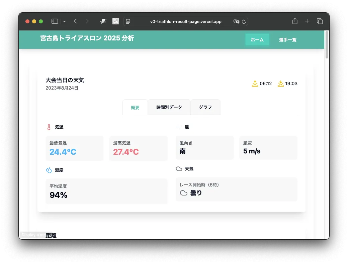The image size is (348, 264).
Task: Open the グラフ tab
Action: coord(205,107)
